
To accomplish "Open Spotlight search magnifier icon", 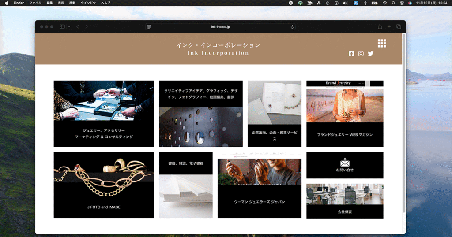I will 393,3.
